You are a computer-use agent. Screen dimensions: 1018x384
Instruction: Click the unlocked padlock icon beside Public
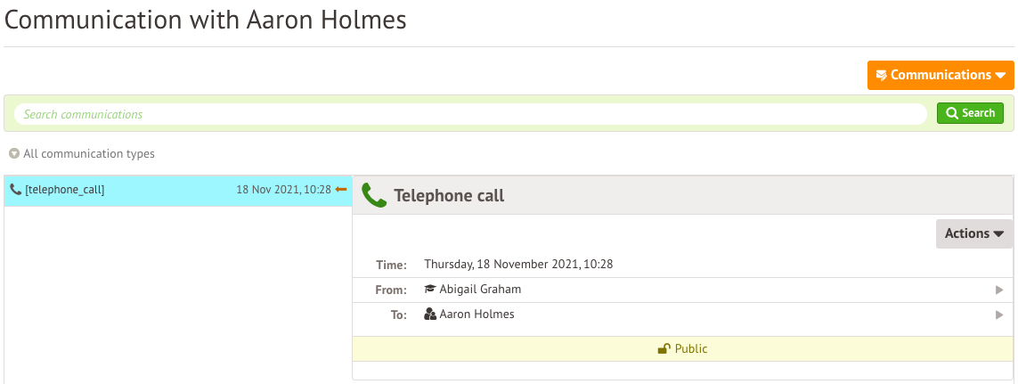pos(664,349)
